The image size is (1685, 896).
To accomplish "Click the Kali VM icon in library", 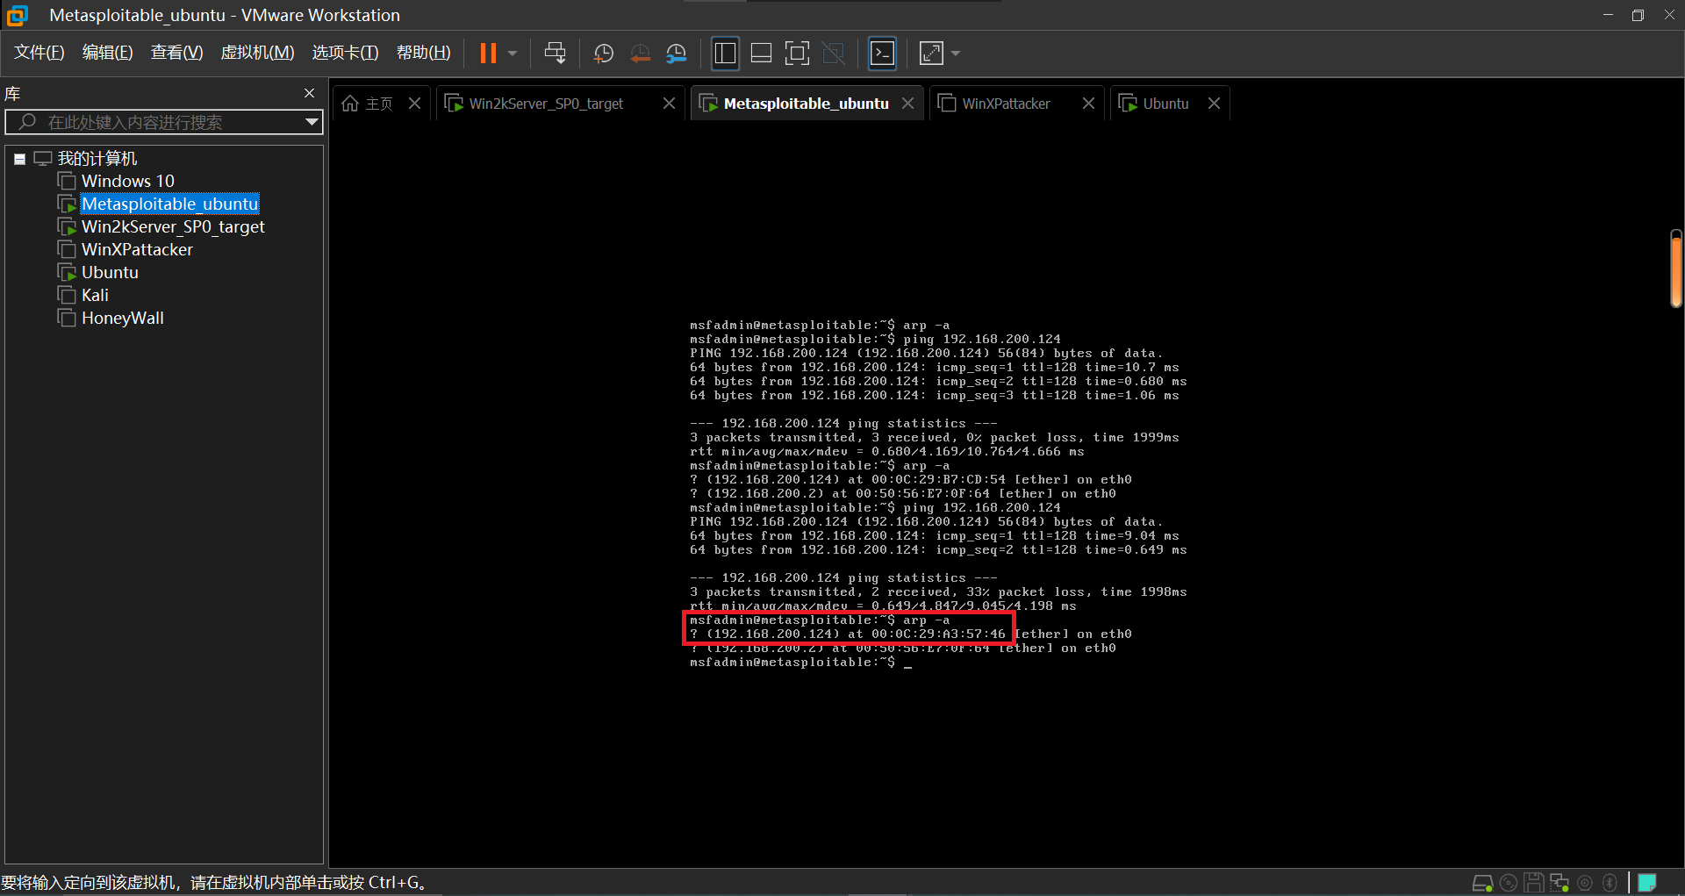I will tap(67, 295).
